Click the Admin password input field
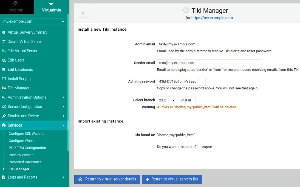Viewport: 300px width, 187px height. click(181, 81)
